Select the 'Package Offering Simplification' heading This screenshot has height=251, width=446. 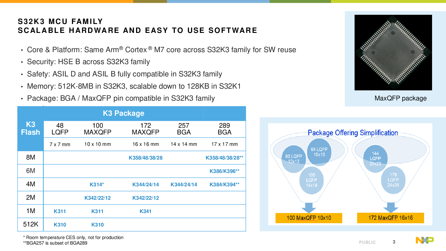point(353,133)
